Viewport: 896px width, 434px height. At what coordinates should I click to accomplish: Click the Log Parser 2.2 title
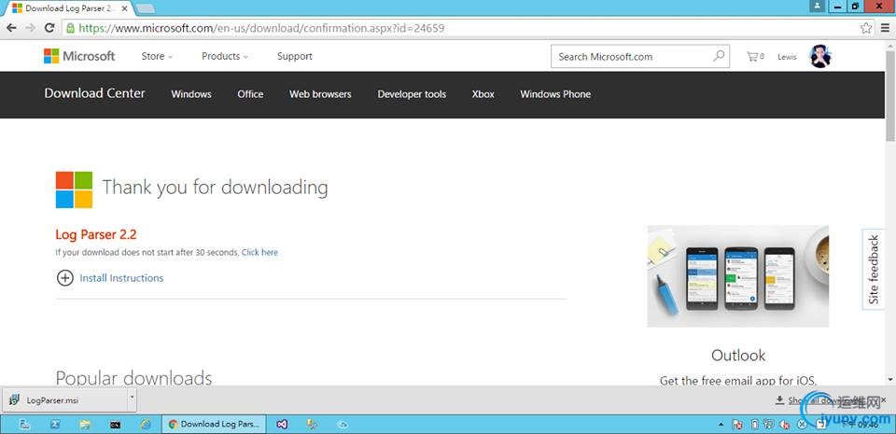(x=96, y=234)
